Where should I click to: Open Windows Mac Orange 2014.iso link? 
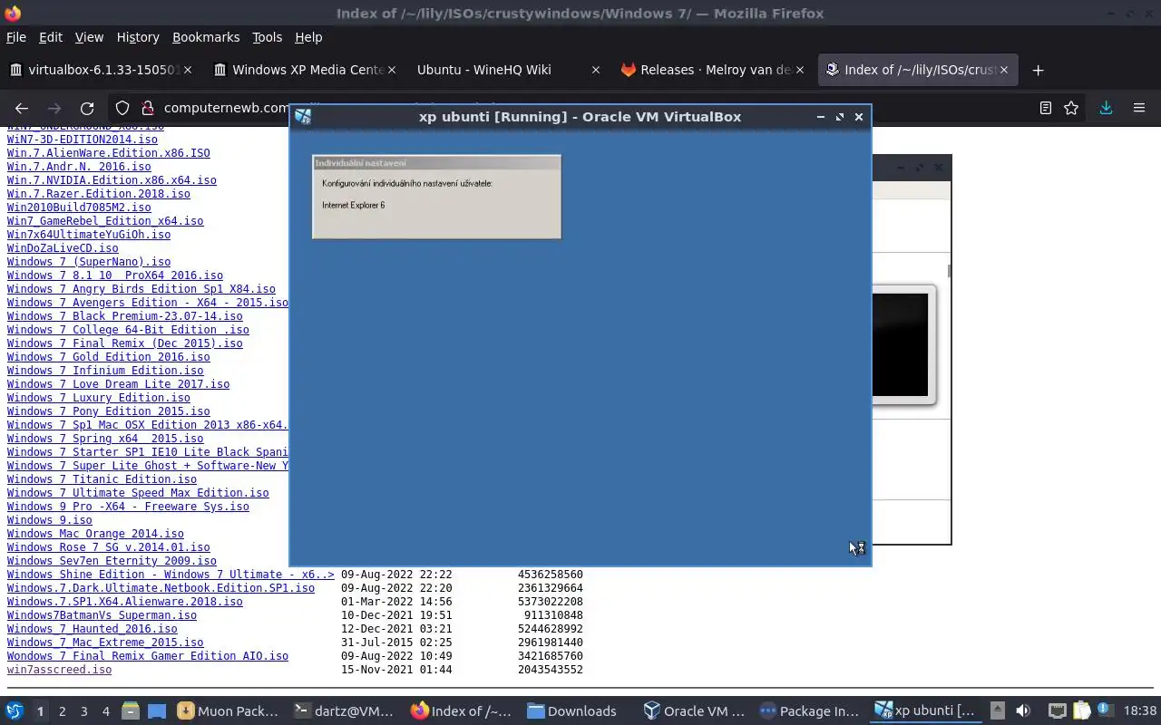pyautogui.click(x=95, y=534)
